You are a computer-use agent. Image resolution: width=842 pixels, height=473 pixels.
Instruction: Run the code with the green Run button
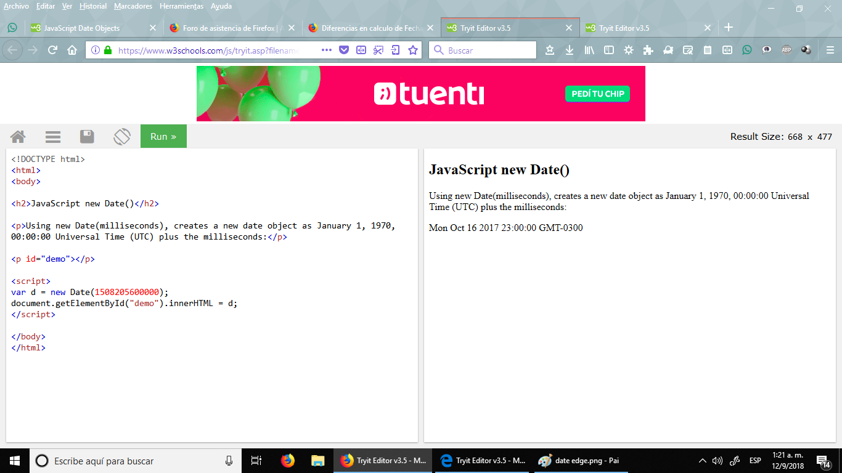coord(163,137)
